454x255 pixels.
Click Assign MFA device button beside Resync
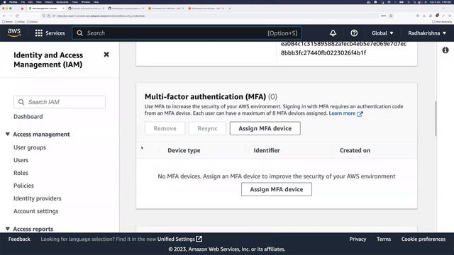coord(265,128)
